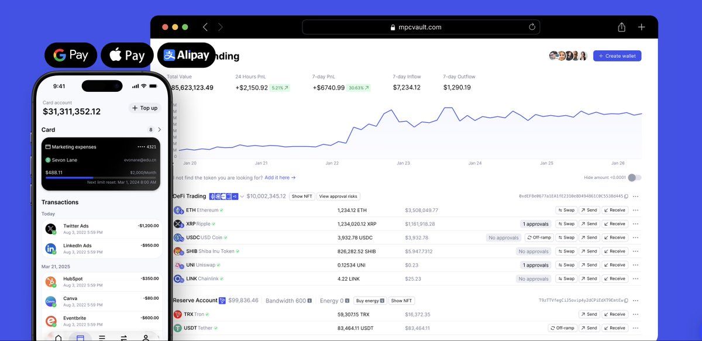Viewport: 702px width, 341px height.
Task: Toggle Hide amount <0.0001 switch
Action: 635,177
